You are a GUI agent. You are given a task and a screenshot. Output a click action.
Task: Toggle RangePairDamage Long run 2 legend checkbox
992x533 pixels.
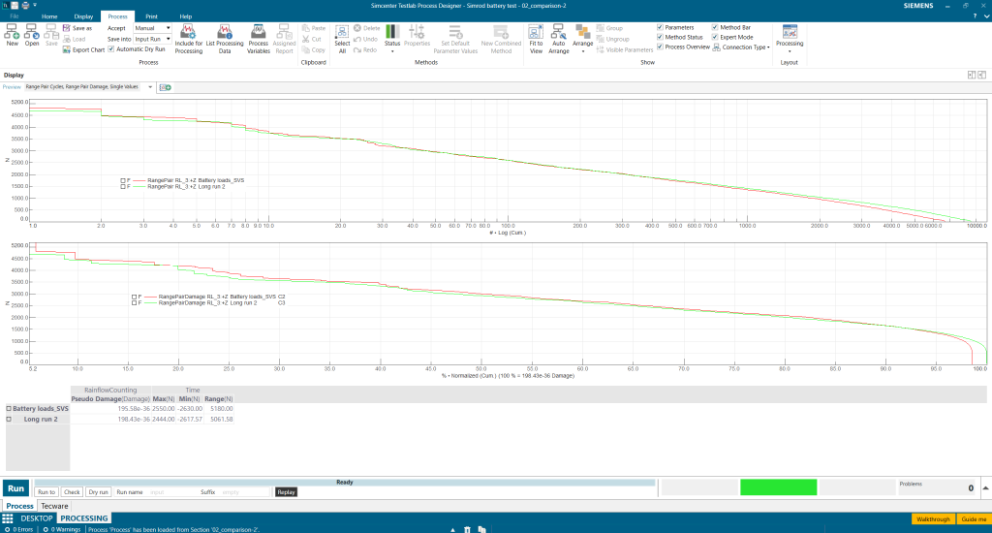[134, 303]
